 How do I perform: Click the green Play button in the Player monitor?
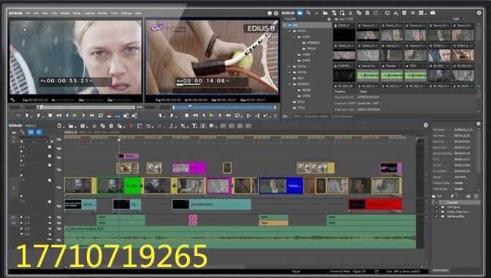click(75, 115)
